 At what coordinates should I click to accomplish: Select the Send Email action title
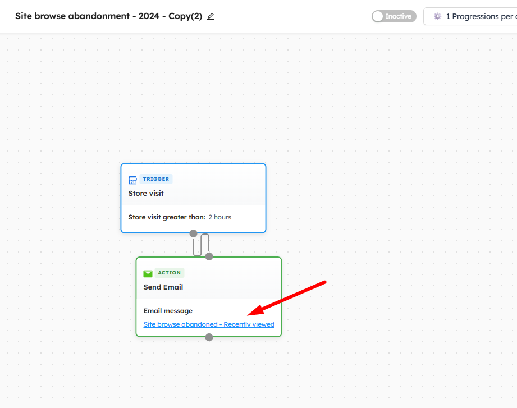coord(163,287)
